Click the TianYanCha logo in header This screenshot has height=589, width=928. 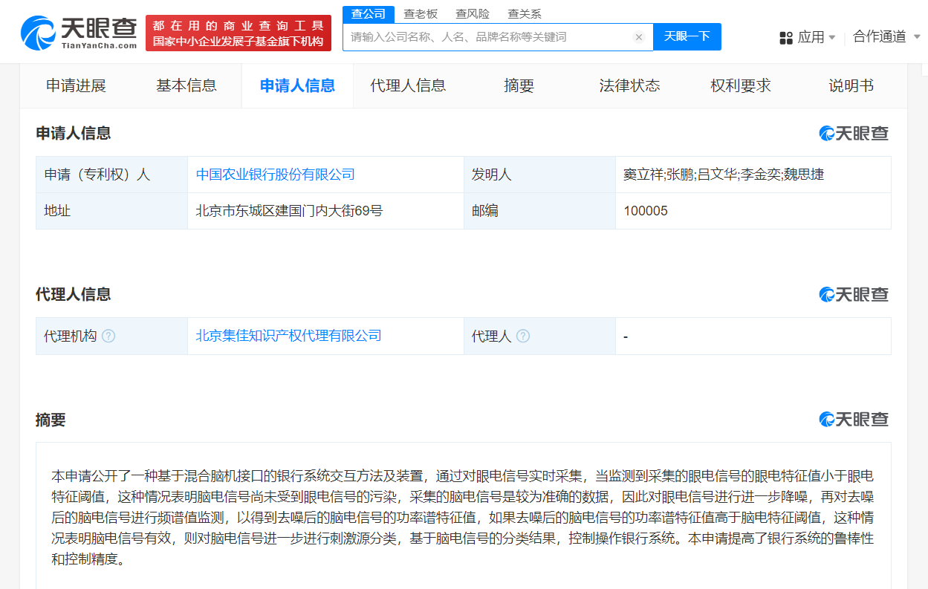[79, 33]
